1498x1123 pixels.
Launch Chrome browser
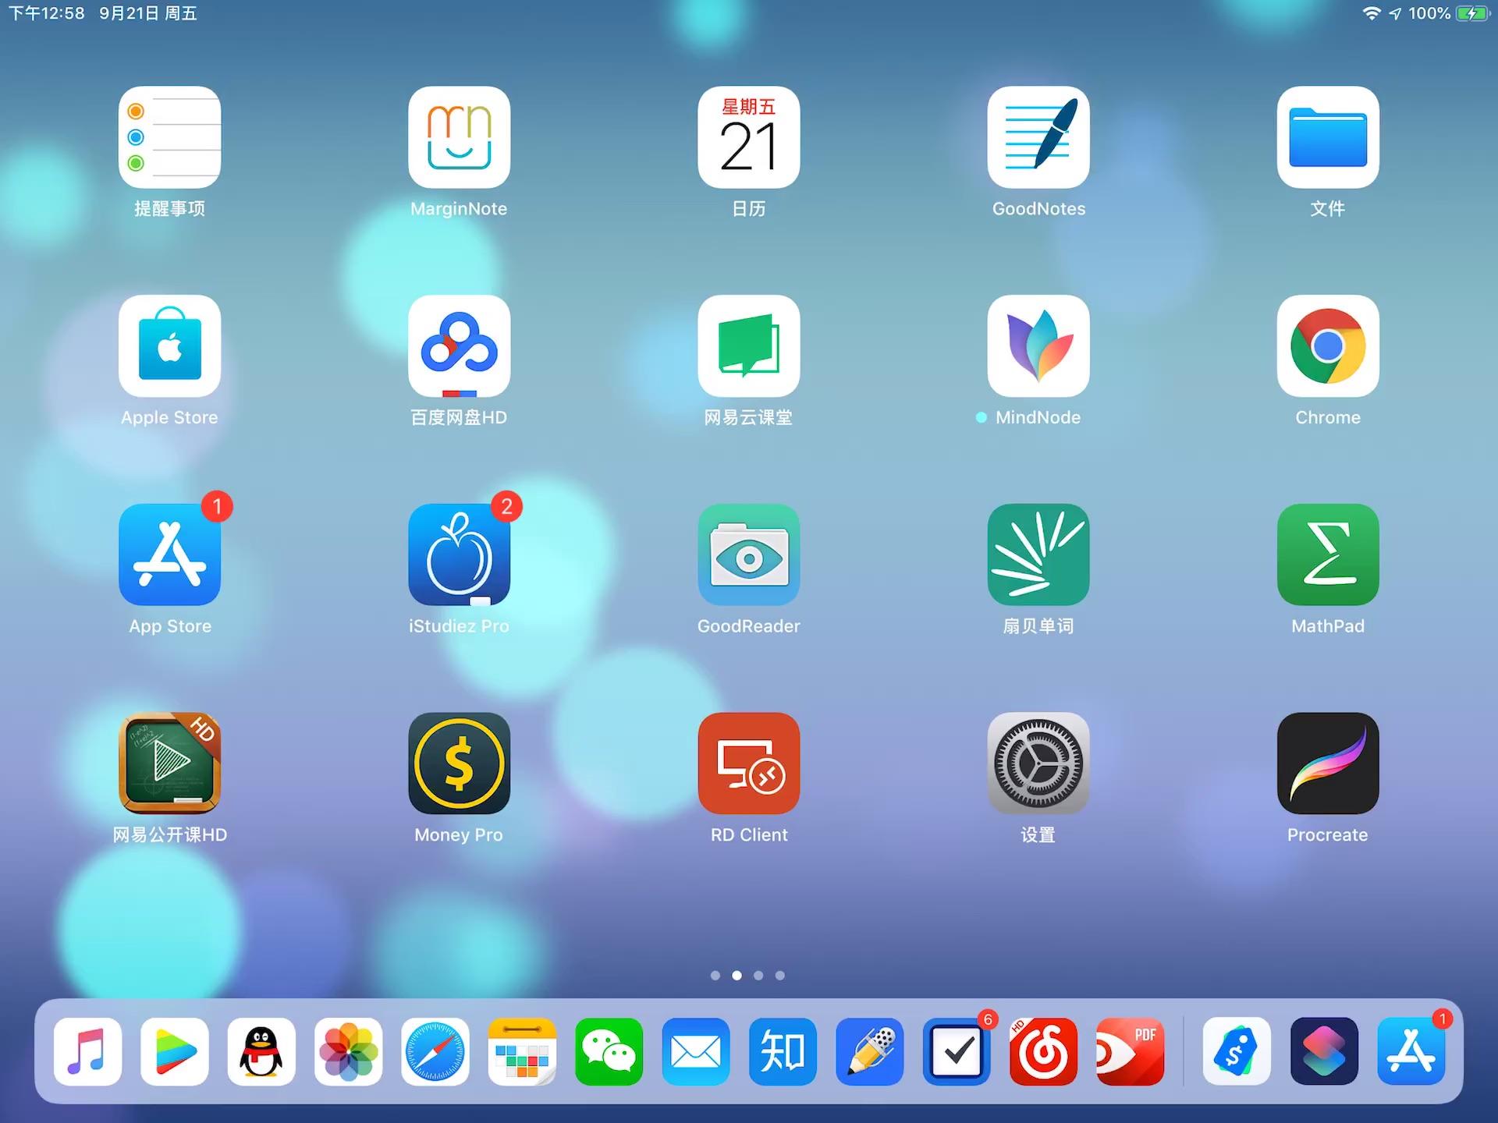tap(1328, 347)
